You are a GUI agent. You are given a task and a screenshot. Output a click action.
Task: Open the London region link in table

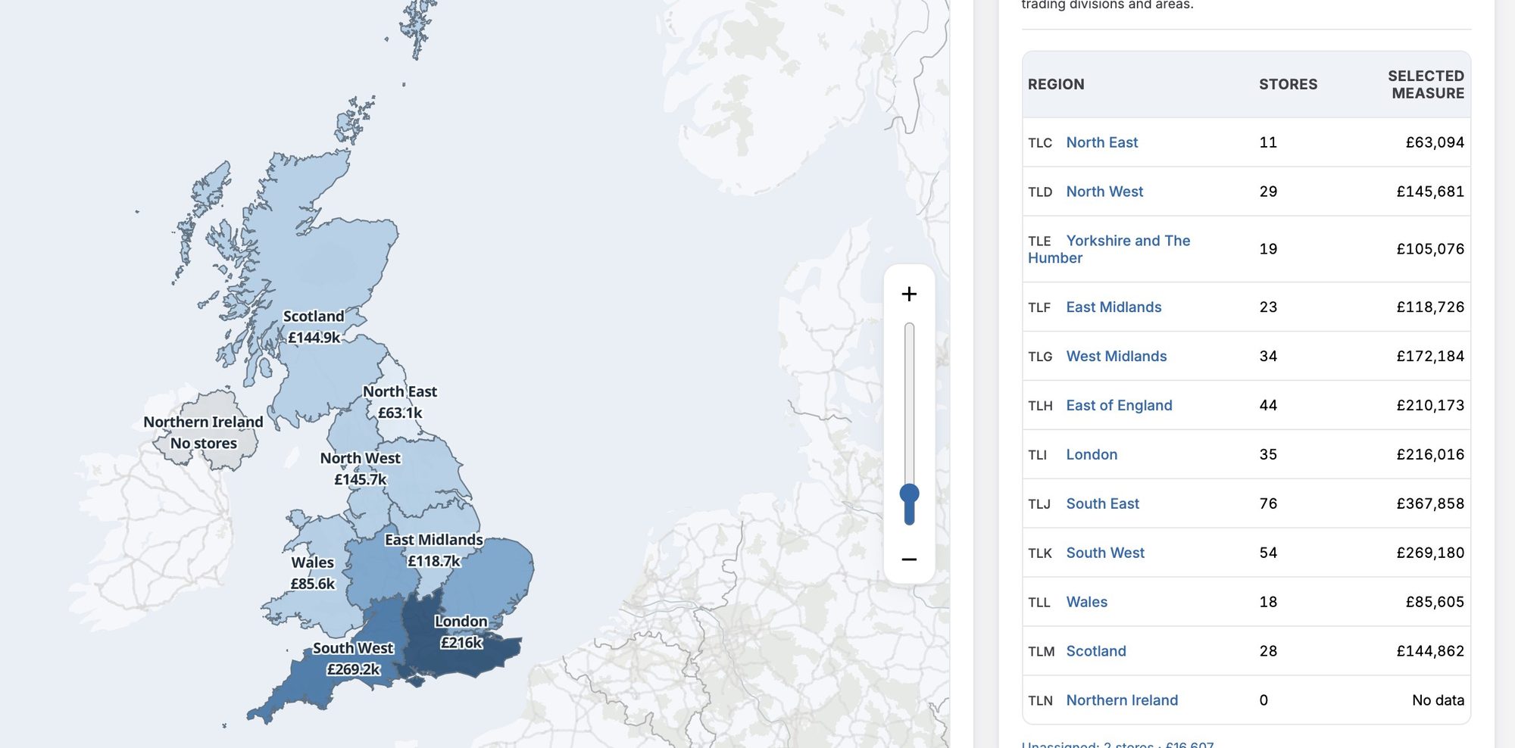[x=1092, y=454]
